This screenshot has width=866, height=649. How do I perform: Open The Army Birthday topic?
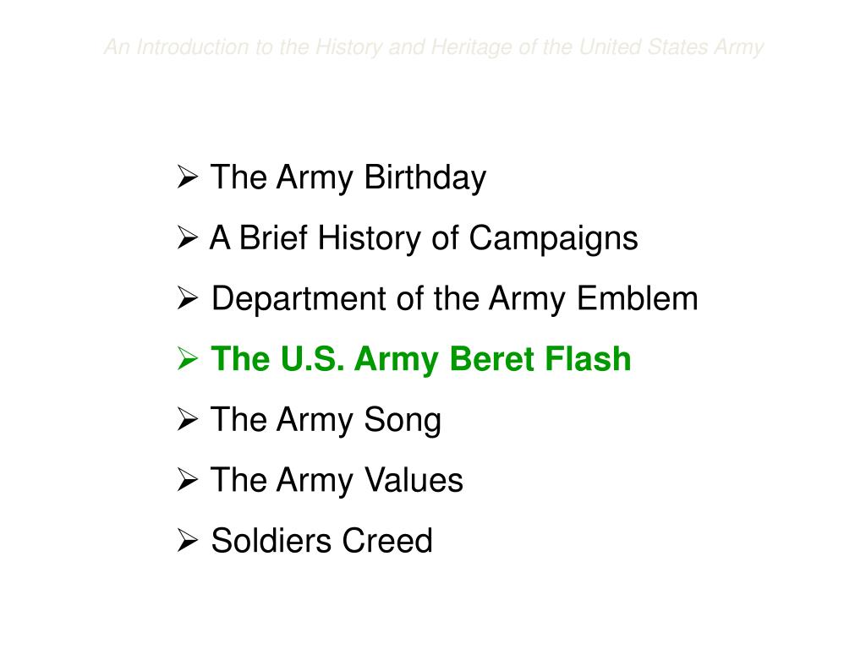click(x=348, y=177)
